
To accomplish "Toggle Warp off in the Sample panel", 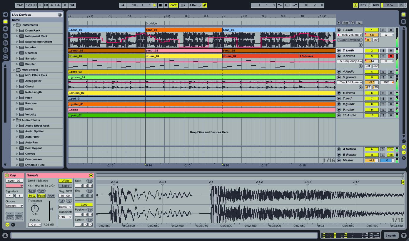I will 65,181.
